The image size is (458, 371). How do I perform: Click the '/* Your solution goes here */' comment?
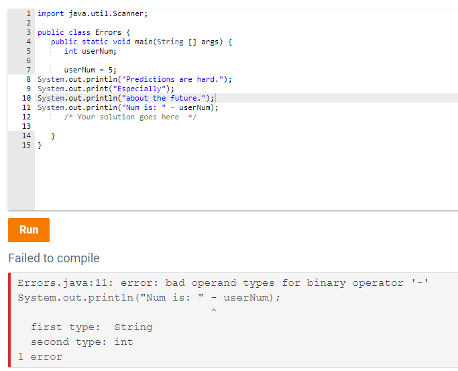pos(130,117)
